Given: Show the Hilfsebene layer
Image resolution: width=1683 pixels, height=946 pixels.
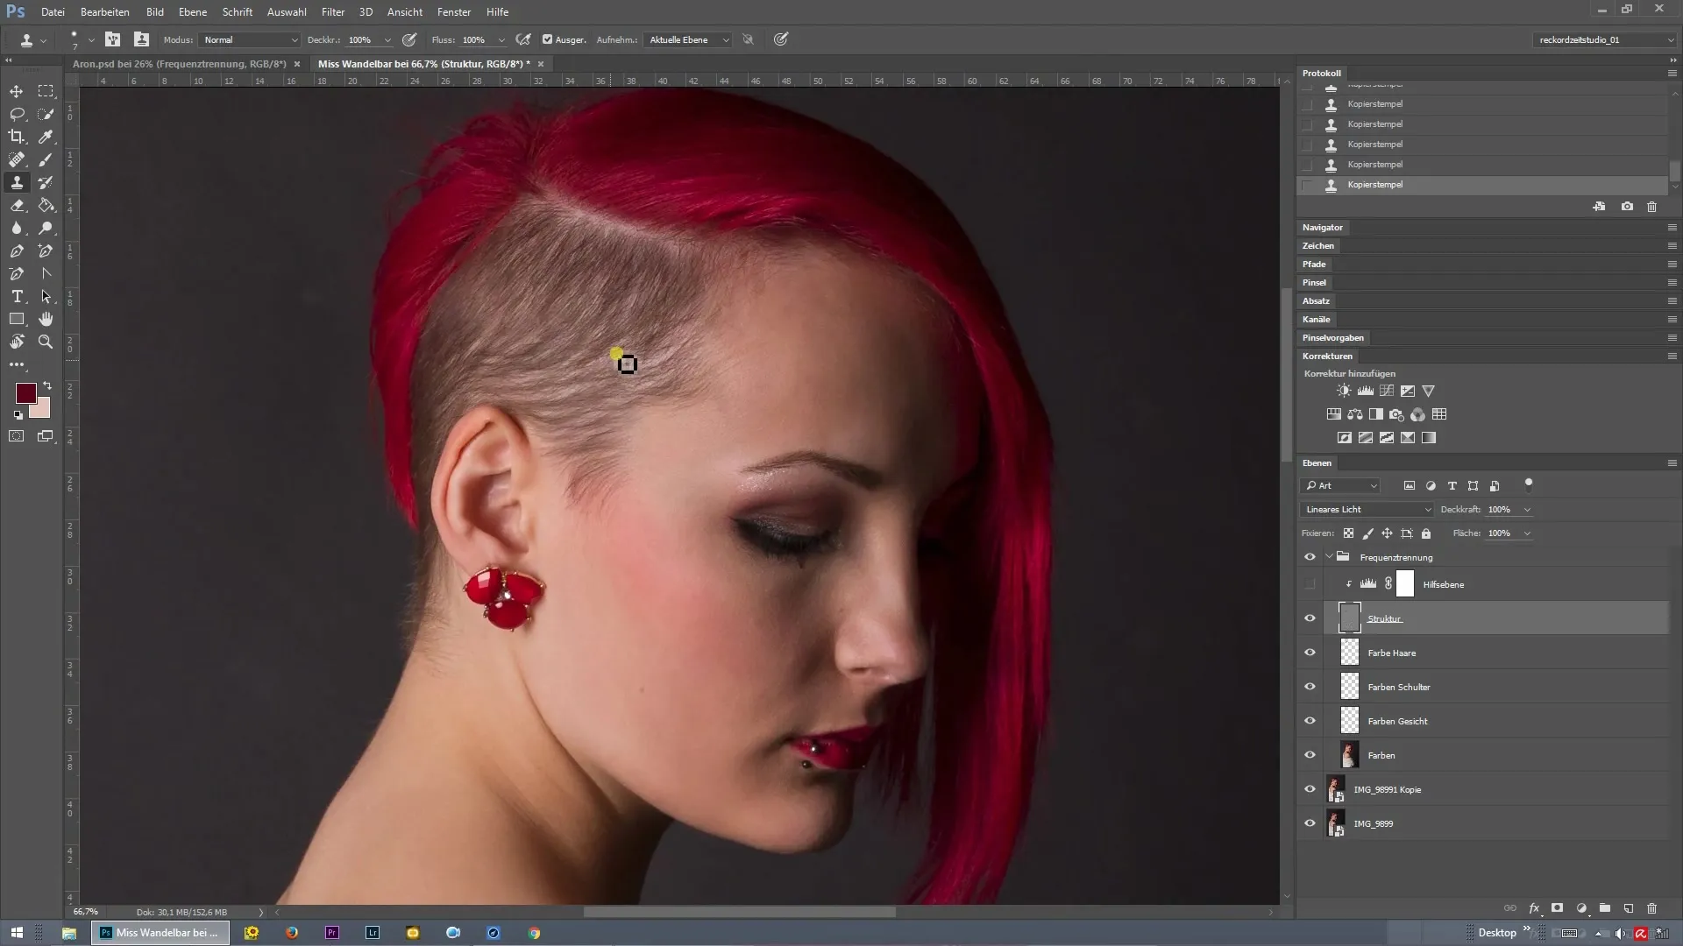Looking at the screenshot, I should (x=1310, y=584).
